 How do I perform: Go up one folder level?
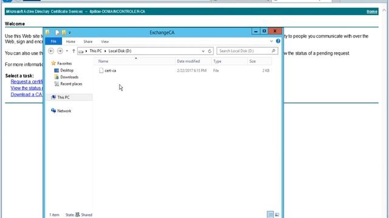tap(74, 51)
